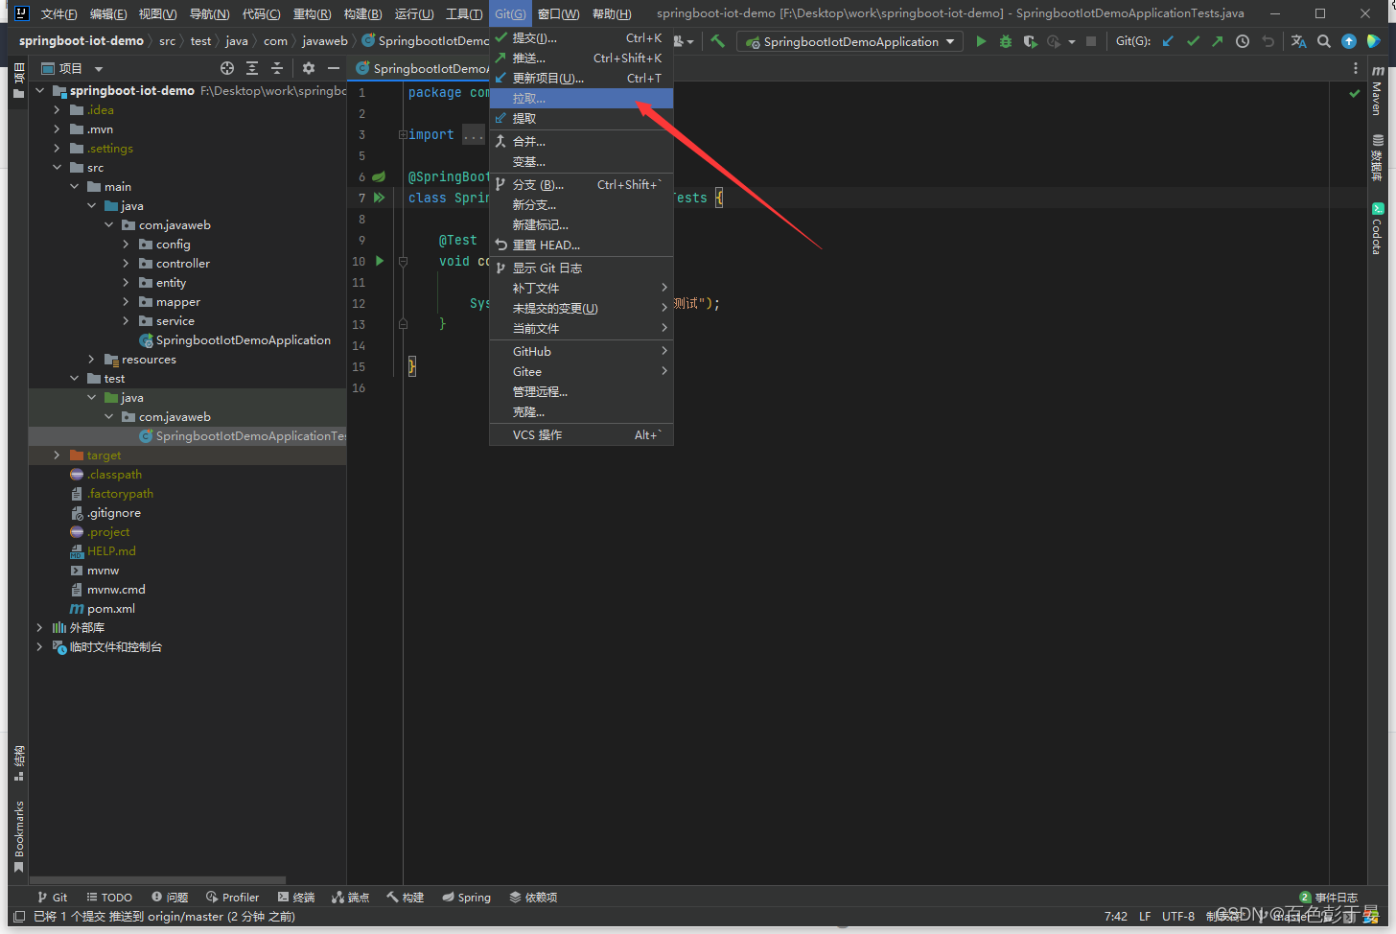
Task: Run SpringbootIotDemoApplication with the green play icon
Action: click(x=980, y=41)
